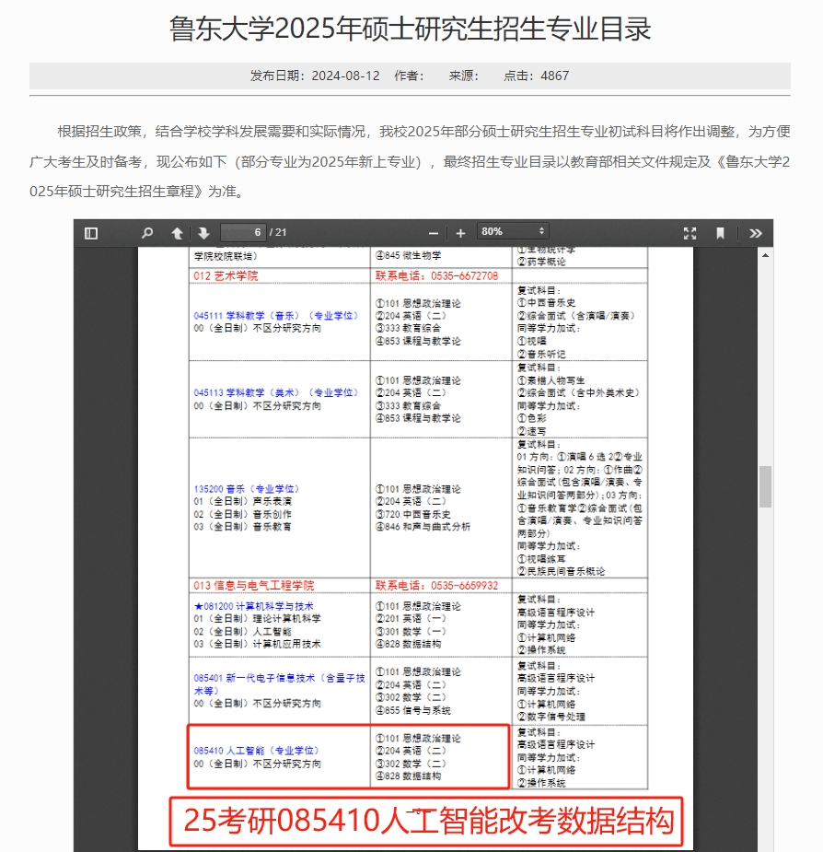Screen dimensions: 823x852
Task: Click the PDF bookmark icon
Action: coord(720,233)
